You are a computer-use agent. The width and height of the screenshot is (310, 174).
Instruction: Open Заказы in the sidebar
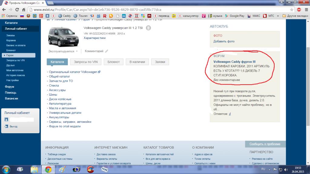11,35
